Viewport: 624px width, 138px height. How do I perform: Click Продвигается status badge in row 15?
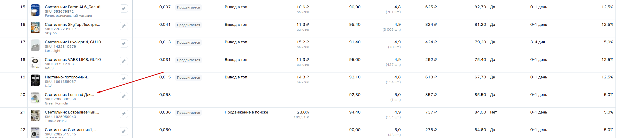(x=188, y=7)
